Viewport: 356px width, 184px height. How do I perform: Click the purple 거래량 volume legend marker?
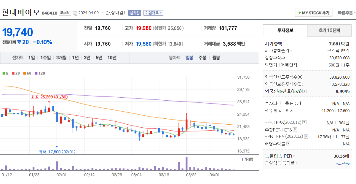(243, 159)
